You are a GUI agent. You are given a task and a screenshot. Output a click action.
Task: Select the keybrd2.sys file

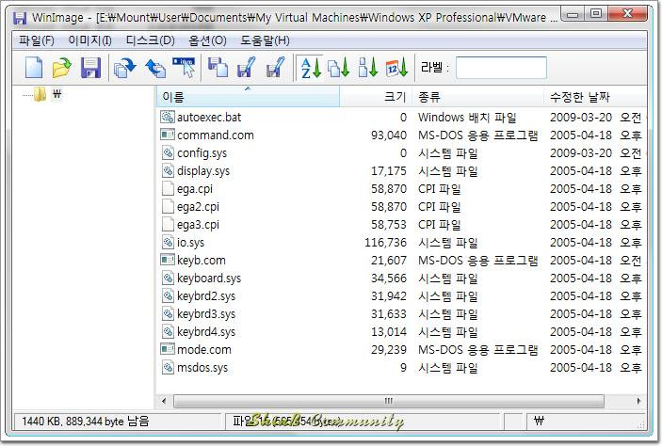coord(206,296)
